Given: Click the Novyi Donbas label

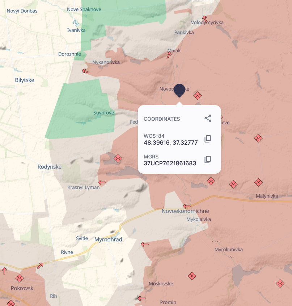Looking at the screenshot, I should (22, 11).
